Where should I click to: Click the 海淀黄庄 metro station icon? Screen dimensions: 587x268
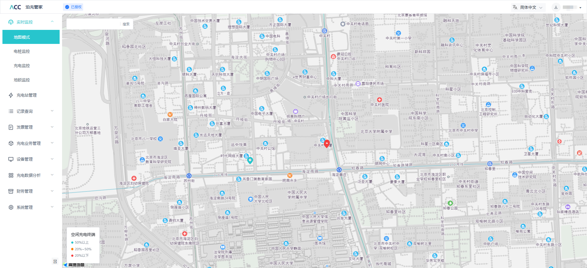pos(339,170)
